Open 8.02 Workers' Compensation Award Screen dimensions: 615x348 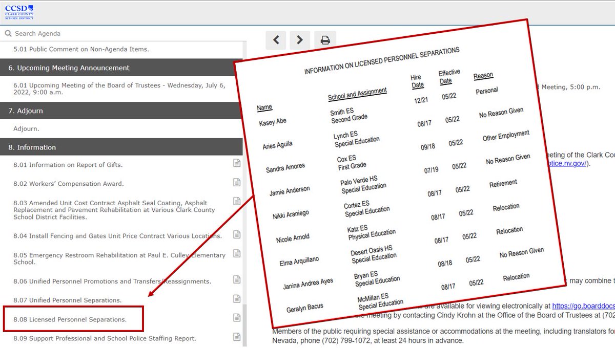[69, 184]
